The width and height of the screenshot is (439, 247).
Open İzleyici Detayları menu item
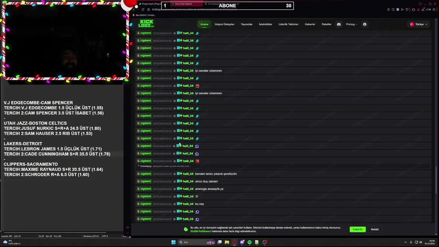point(224,24)
